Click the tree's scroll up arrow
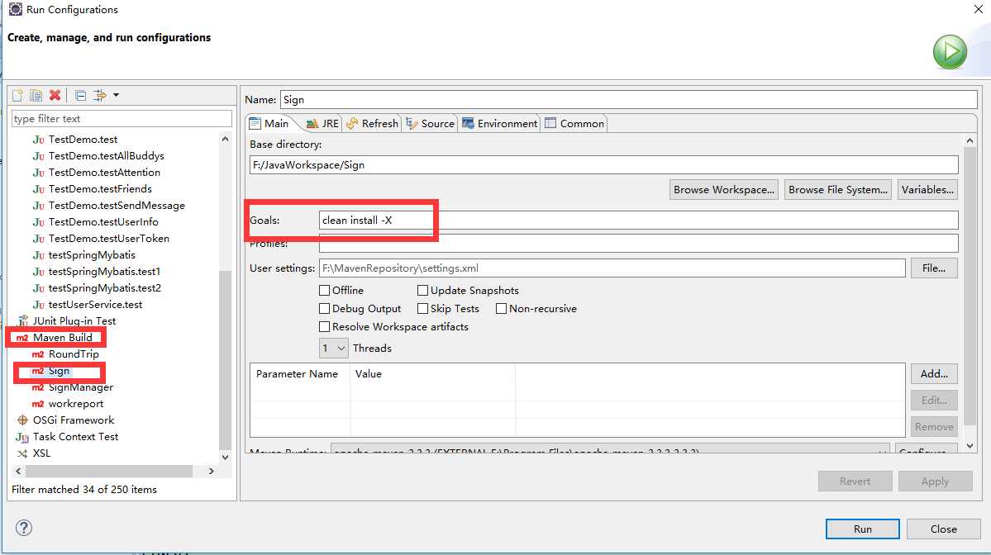The image size is (991, 555). tap(225, 139)
